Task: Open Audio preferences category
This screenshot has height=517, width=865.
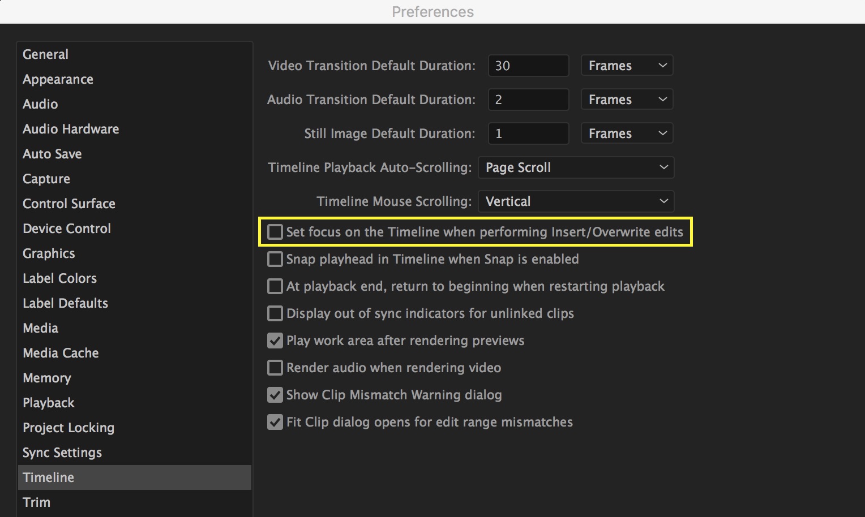Action: coord(135,104)
